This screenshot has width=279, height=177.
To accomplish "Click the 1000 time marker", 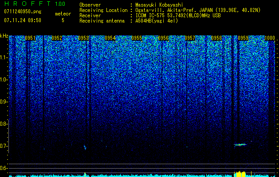I will click(270, 38).
